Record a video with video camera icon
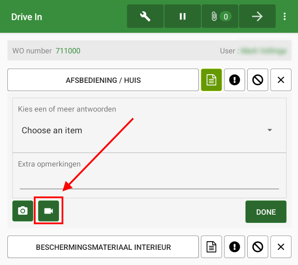The image size is (298, 265). tap(49, 211)
